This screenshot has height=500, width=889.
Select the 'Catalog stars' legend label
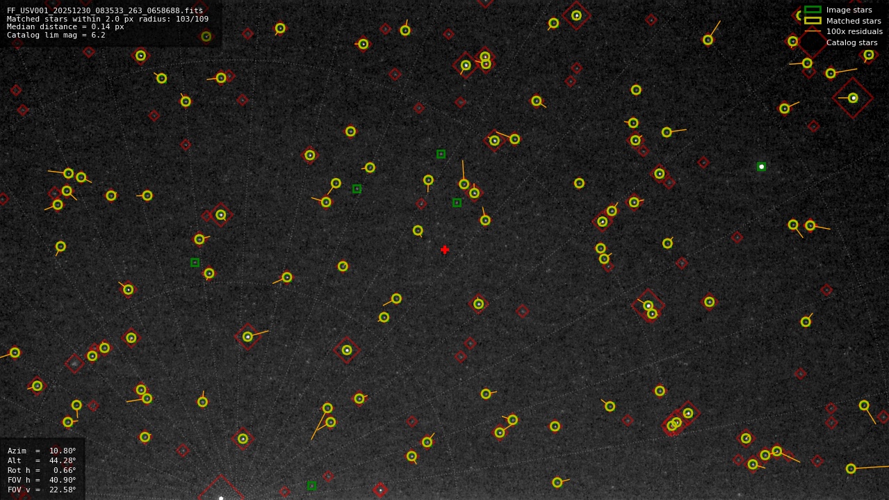coord(851,42)
